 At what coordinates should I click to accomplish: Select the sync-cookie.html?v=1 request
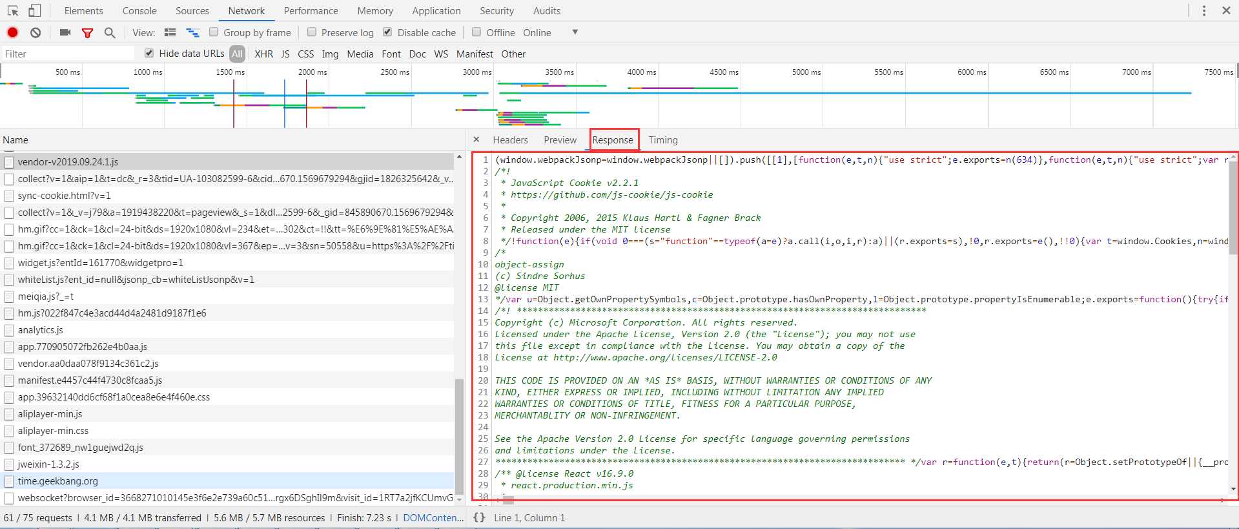(x=227, y=195)
